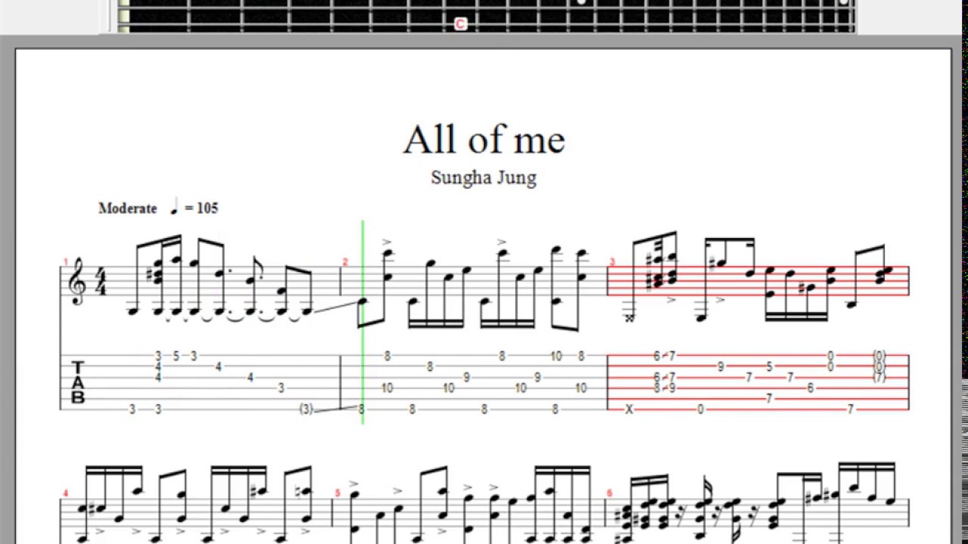968x544 pixels.
Task: Select the TAB clef label
Action: pyautogui.click(x=77, y=382)
